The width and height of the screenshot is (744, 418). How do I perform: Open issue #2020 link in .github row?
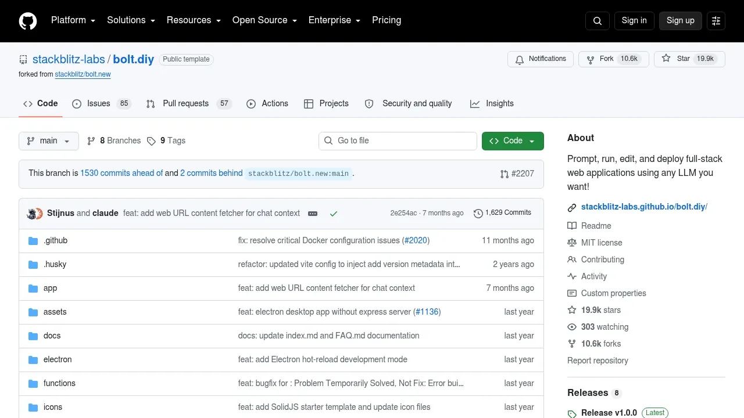[x=416, y=240]
